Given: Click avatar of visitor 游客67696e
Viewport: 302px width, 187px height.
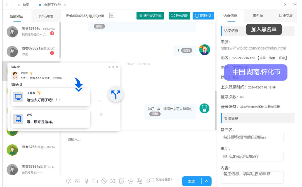Looking at the screenshot, I should (x=12, y=32).
